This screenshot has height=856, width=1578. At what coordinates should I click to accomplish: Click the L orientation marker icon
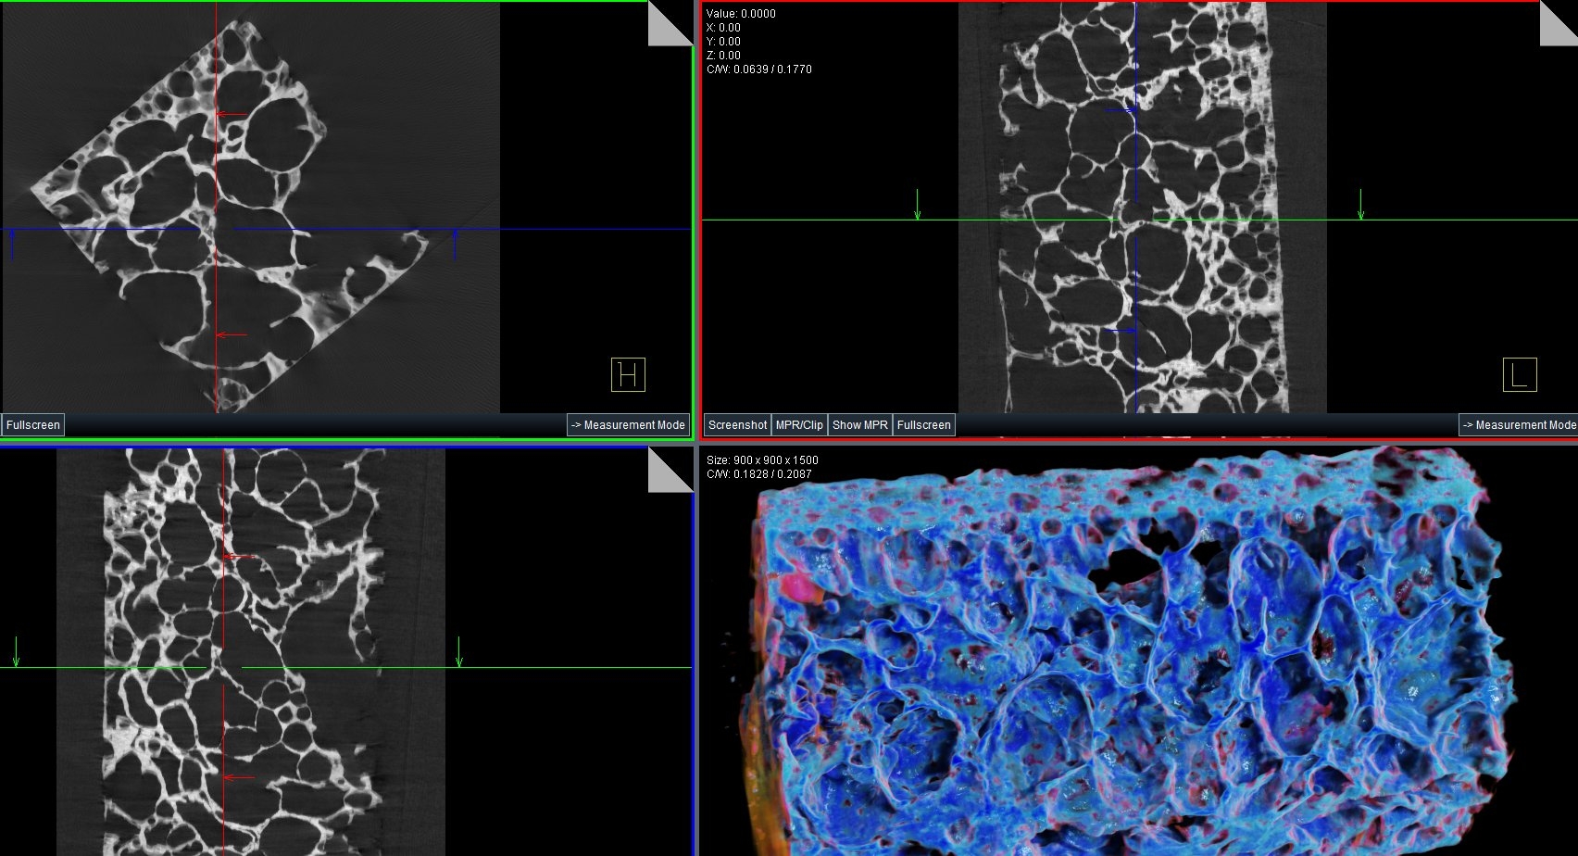coord(1520,374)
